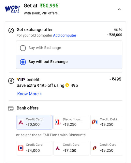
Task: Click the VIP logo before benefit
Action: [21, 80]
